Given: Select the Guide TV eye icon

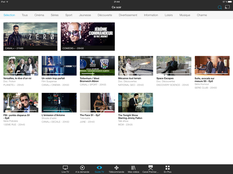Looking at the screenshot, I should pos(99,168).
